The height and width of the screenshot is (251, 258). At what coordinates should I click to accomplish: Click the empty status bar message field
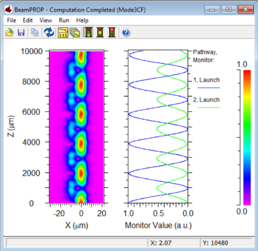pyautogui.click(x=77, y=243)
